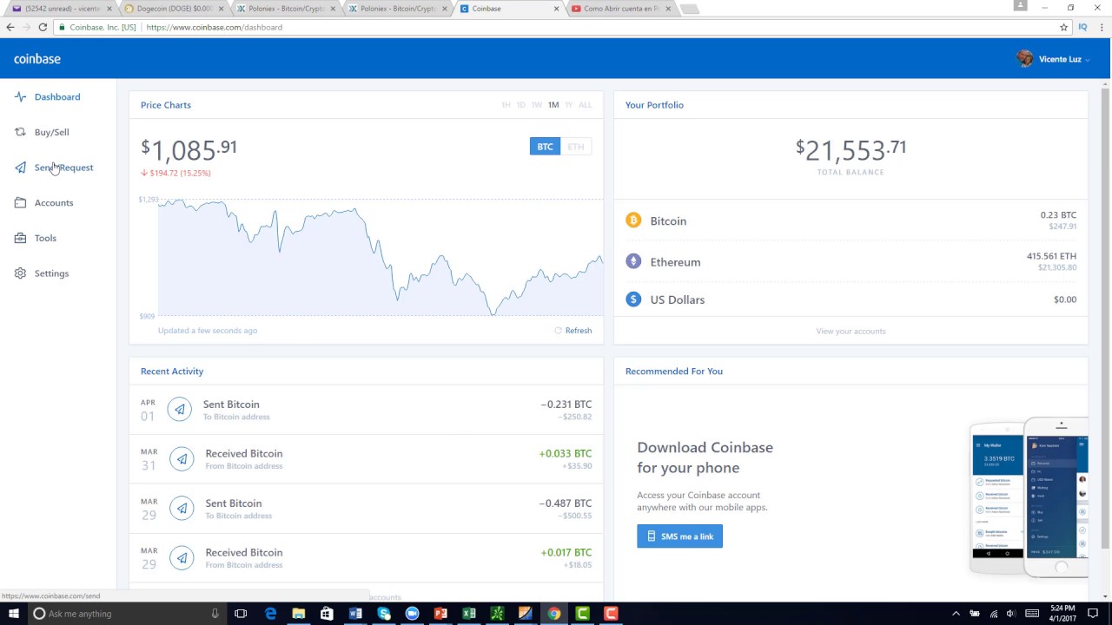Refresh the price chart

(573, 331)
